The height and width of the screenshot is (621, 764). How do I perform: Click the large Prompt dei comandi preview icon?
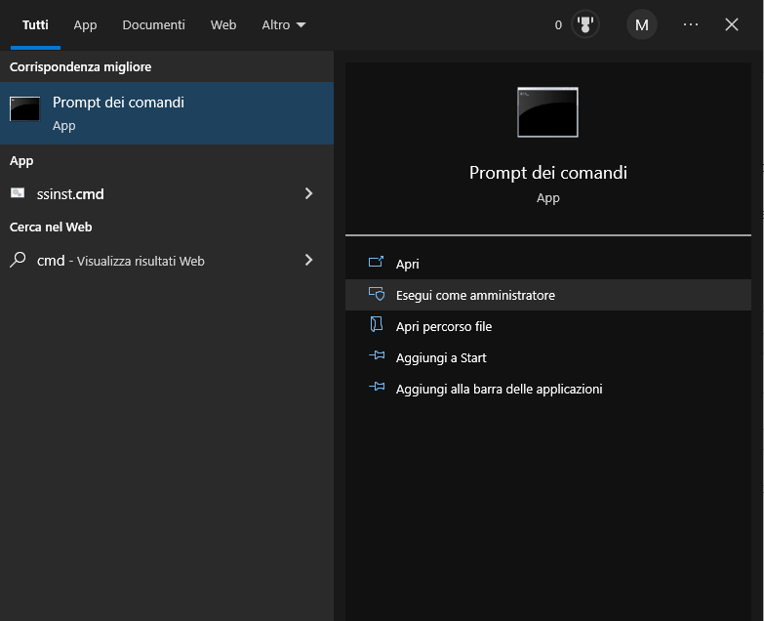pos(547,112)
